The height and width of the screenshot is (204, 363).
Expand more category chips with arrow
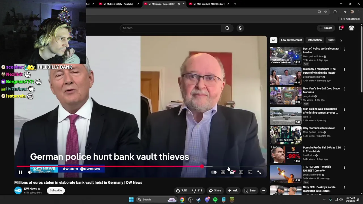point(341,40)
